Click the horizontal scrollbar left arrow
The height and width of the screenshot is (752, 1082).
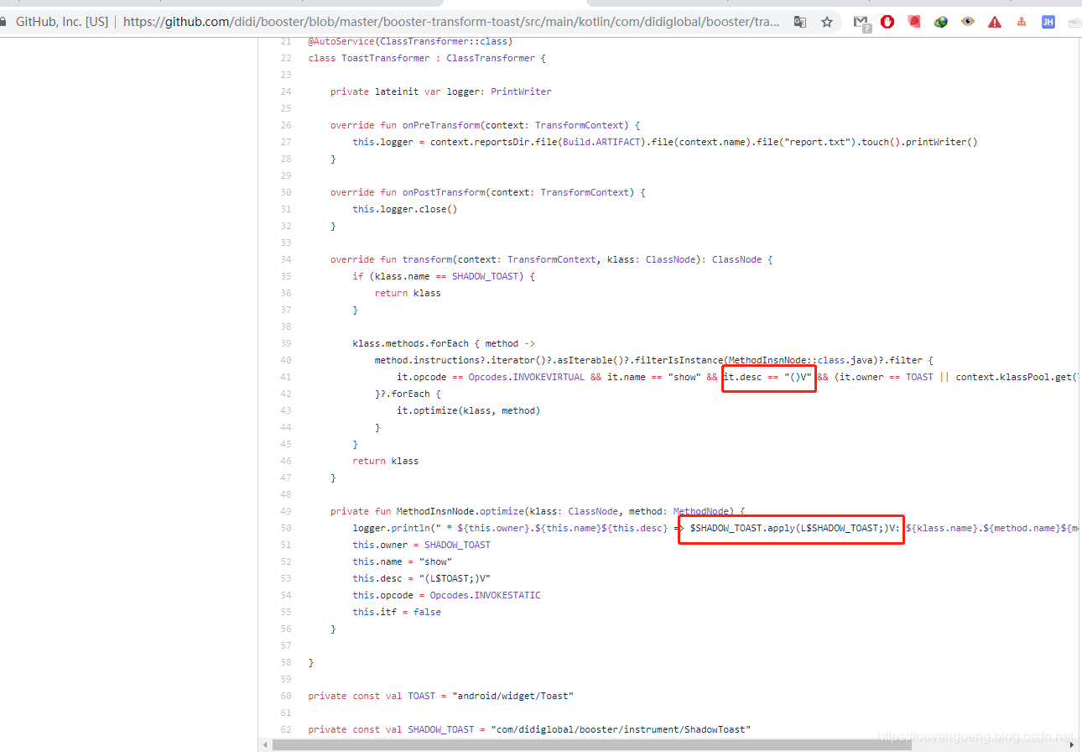(266, 744)
